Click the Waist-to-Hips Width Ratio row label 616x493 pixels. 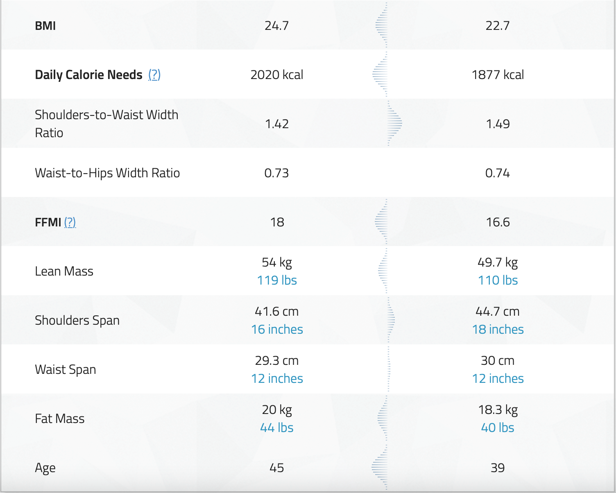click(x=107, y=173)
